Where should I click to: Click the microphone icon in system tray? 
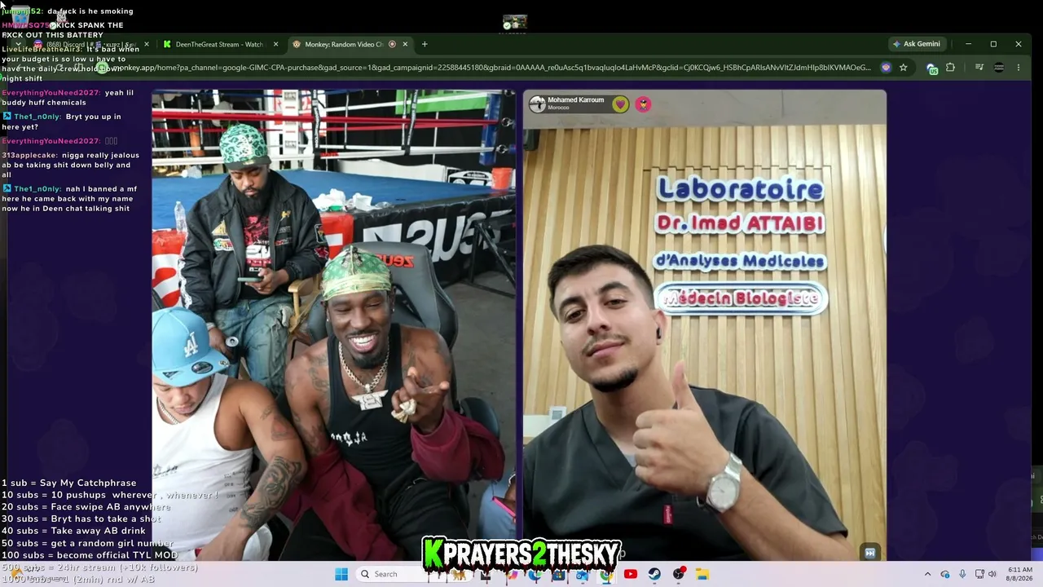pos(962,574)
